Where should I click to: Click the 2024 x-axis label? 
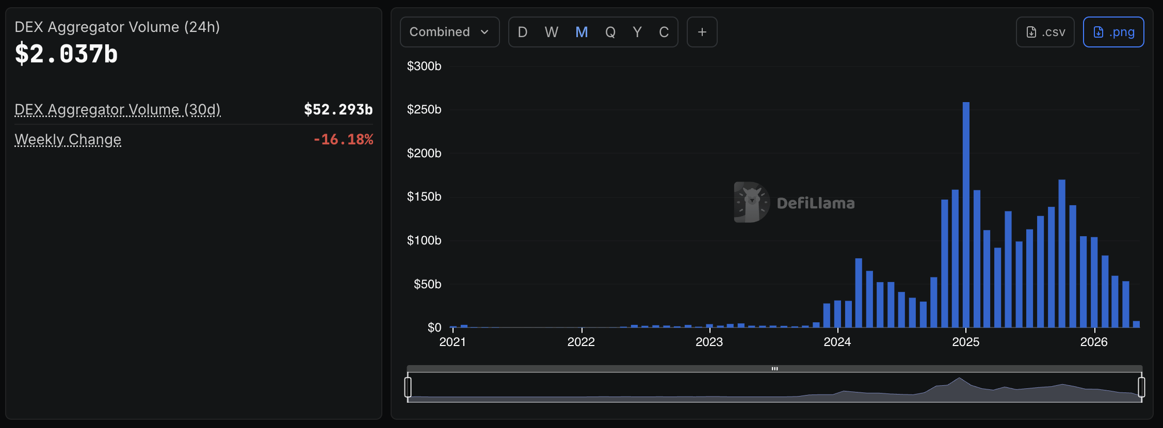tap(837, 342)
